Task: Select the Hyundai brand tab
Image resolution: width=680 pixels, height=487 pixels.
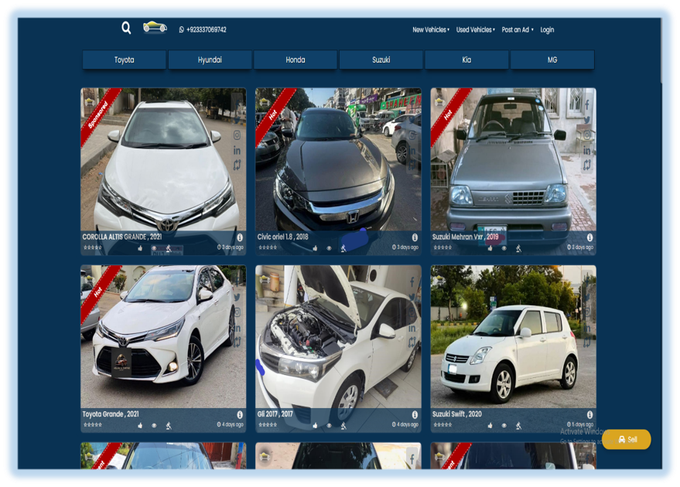Action: [x=210, y=60]
